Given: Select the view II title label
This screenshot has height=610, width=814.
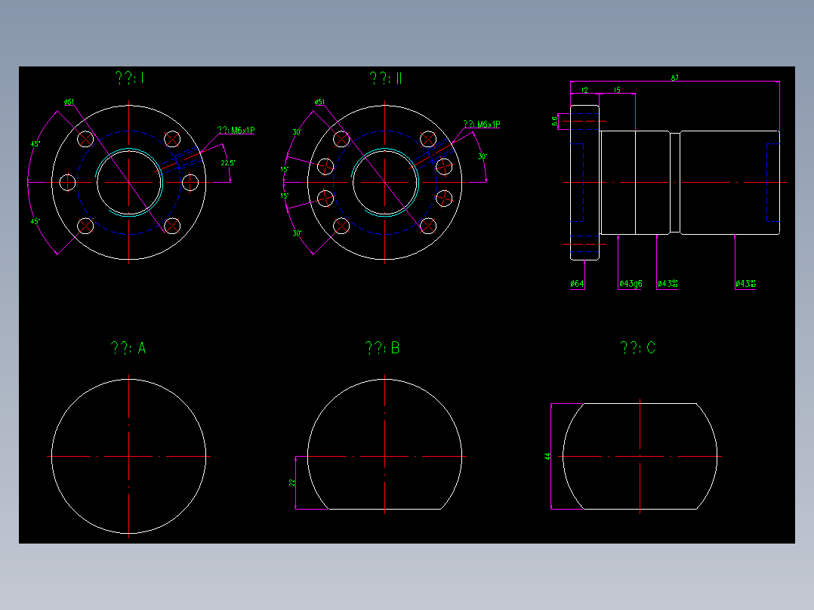Looking at the screenshot, I should tap(386, 79).
